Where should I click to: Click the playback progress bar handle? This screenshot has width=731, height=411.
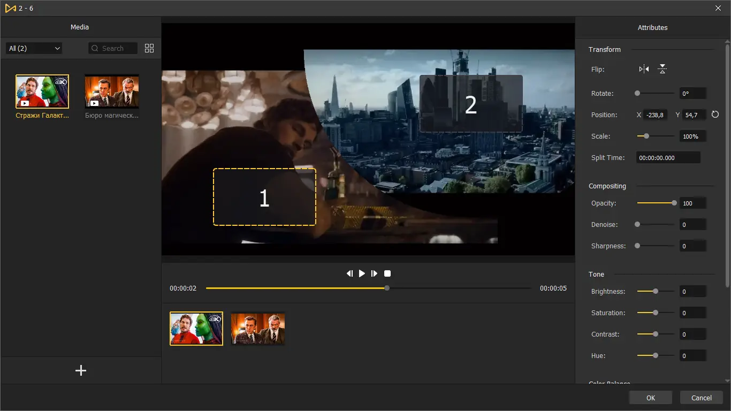coord(387,288)
